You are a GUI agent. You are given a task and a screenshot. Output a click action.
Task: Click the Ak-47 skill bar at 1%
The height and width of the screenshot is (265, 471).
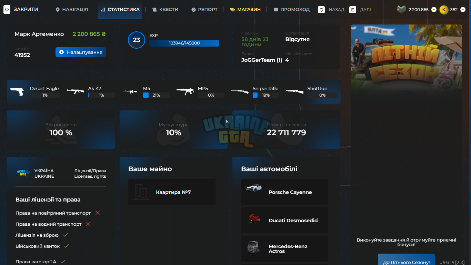coord(101,95)
